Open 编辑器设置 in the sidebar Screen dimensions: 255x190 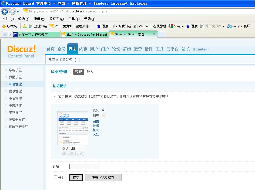tap(17, 120)
